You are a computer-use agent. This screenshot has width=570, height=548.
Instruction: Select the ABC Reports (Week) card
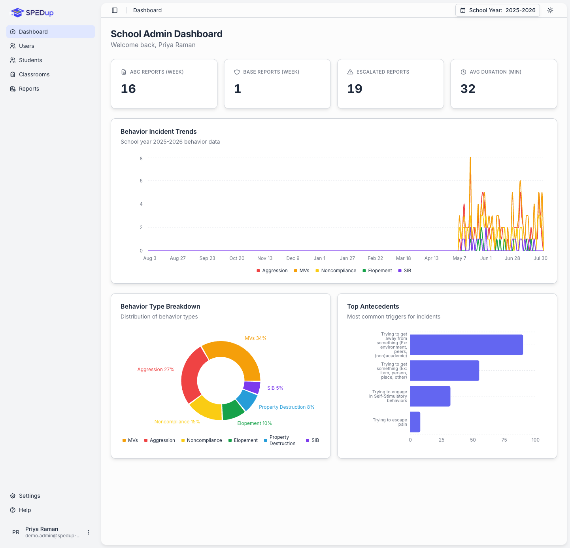coord(164,84)
